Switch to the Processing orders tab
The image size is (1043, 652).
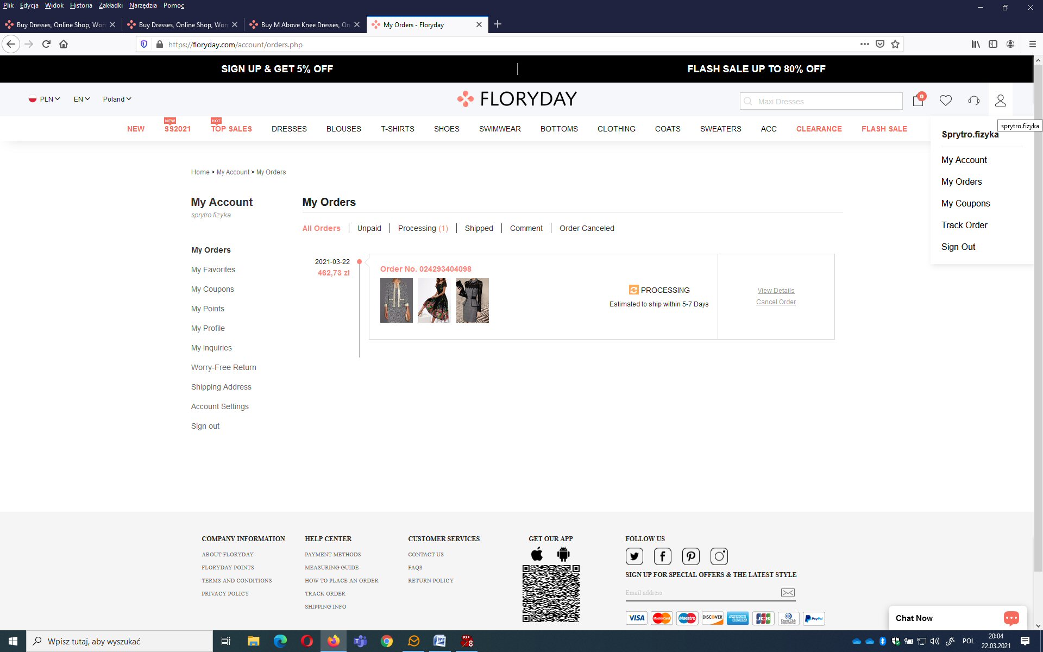coord(423,228)
